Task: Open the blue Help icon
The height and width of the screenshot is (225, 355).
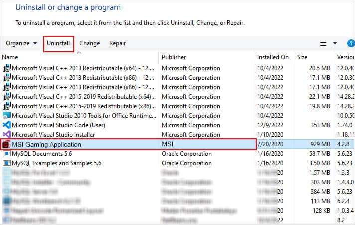Action: [x=351, y=43]
